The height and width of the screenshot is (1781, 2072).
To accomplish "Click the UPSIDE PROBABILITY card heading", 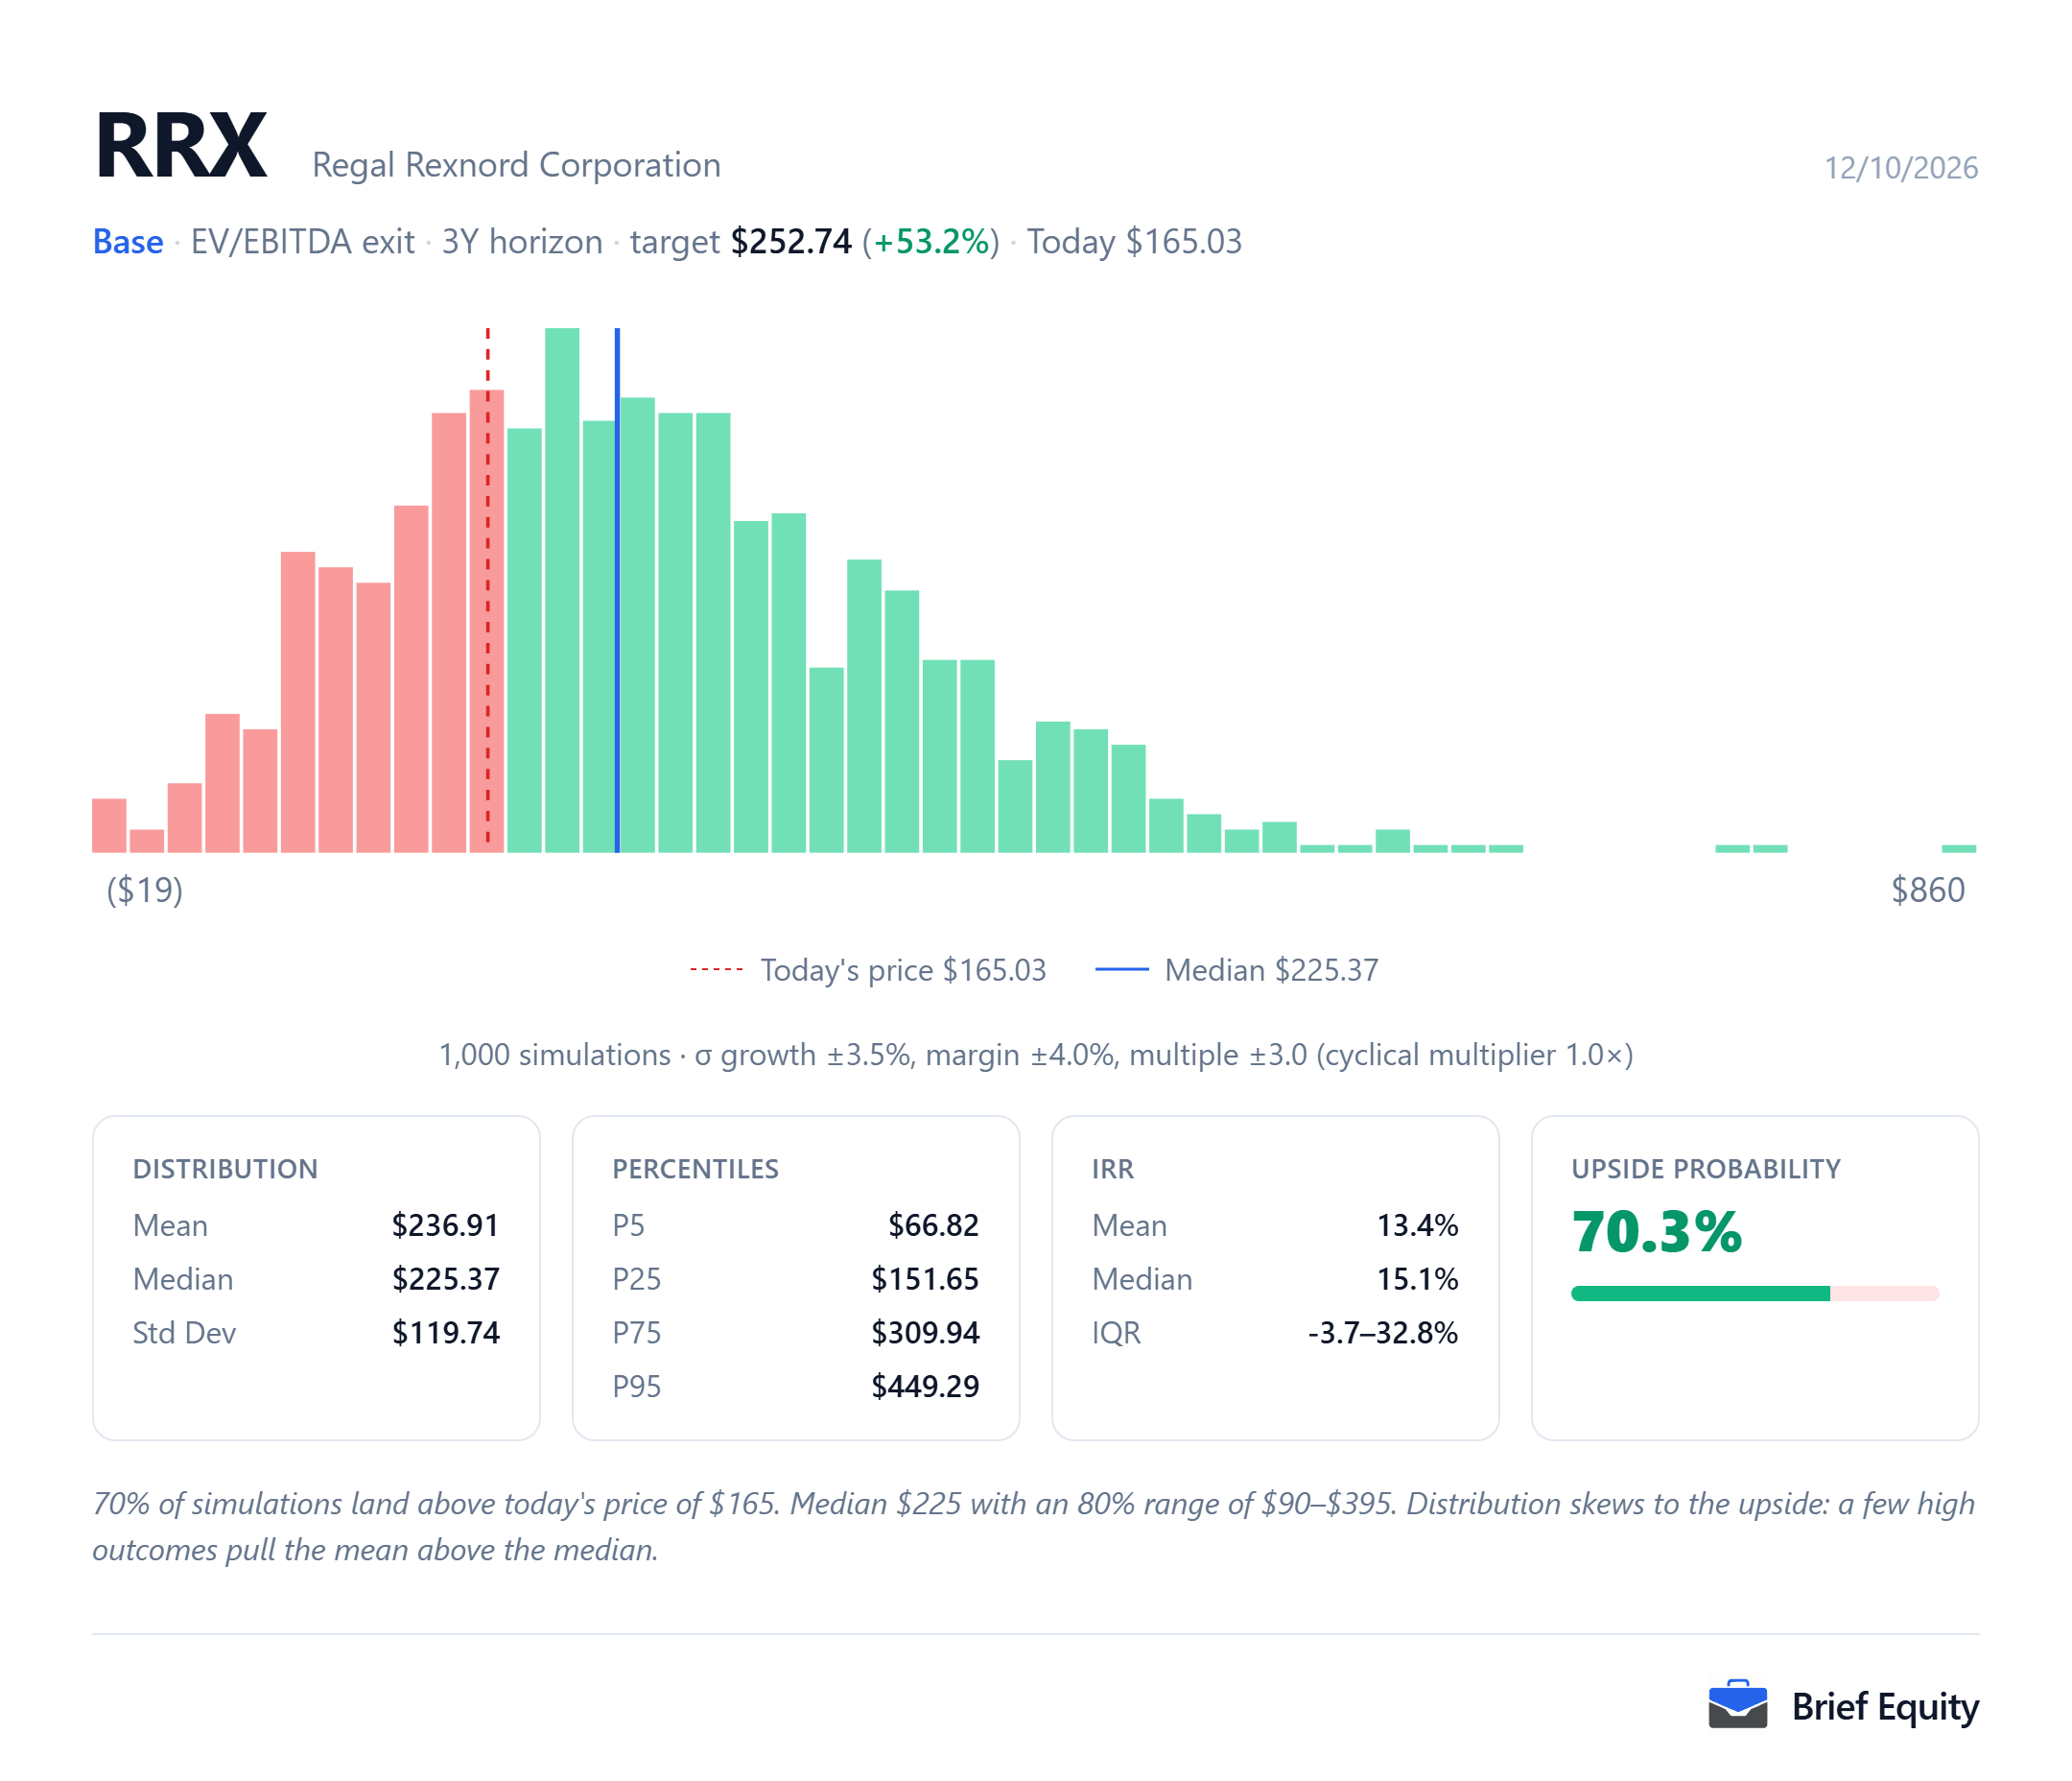I will [x=1706, y=1169].
